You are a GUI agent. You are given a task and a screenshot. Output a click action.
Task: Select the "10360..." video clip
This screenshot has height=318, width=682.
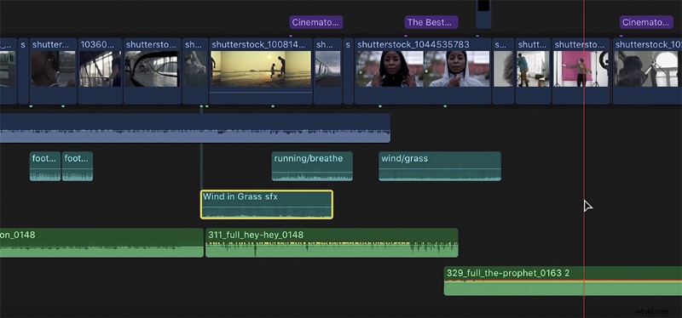pyautogui.click(x=100, y=71)
